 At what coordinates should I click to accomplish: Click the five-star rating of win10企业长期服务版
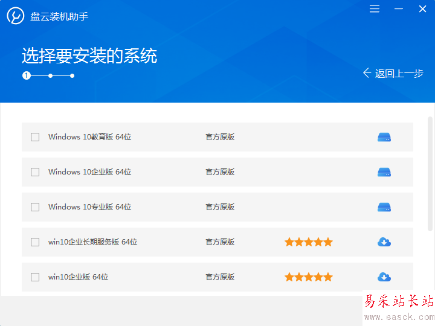pyautogui.click(x=309, y=242)
